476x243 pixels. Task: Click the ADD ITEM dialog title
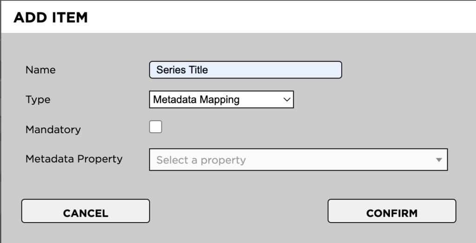click(51, 18)
